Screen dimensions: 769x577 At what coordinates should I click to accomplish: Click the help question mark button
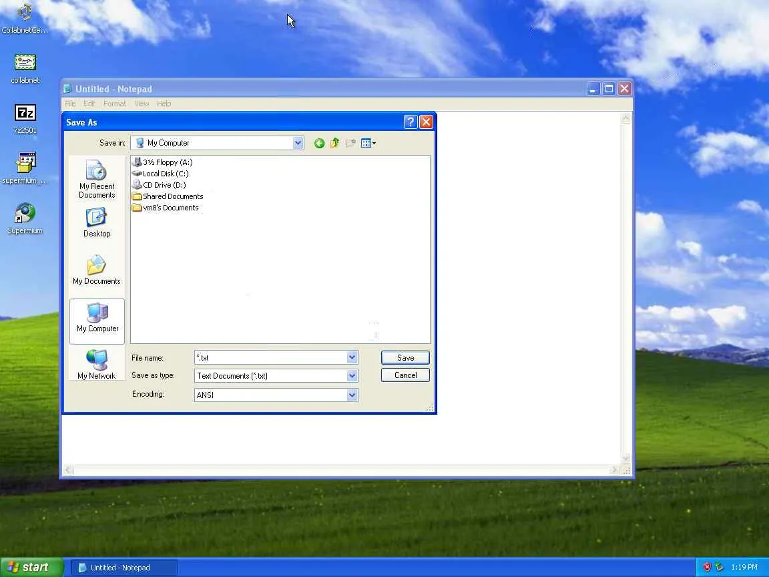[411, 122]
